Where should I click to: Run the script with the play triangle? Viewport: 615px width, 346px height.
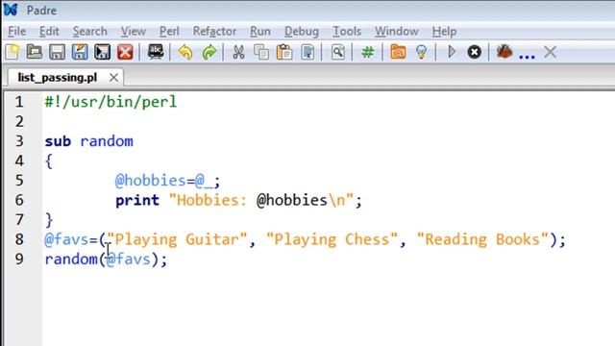pyautogui.click(x=452, y=52)
